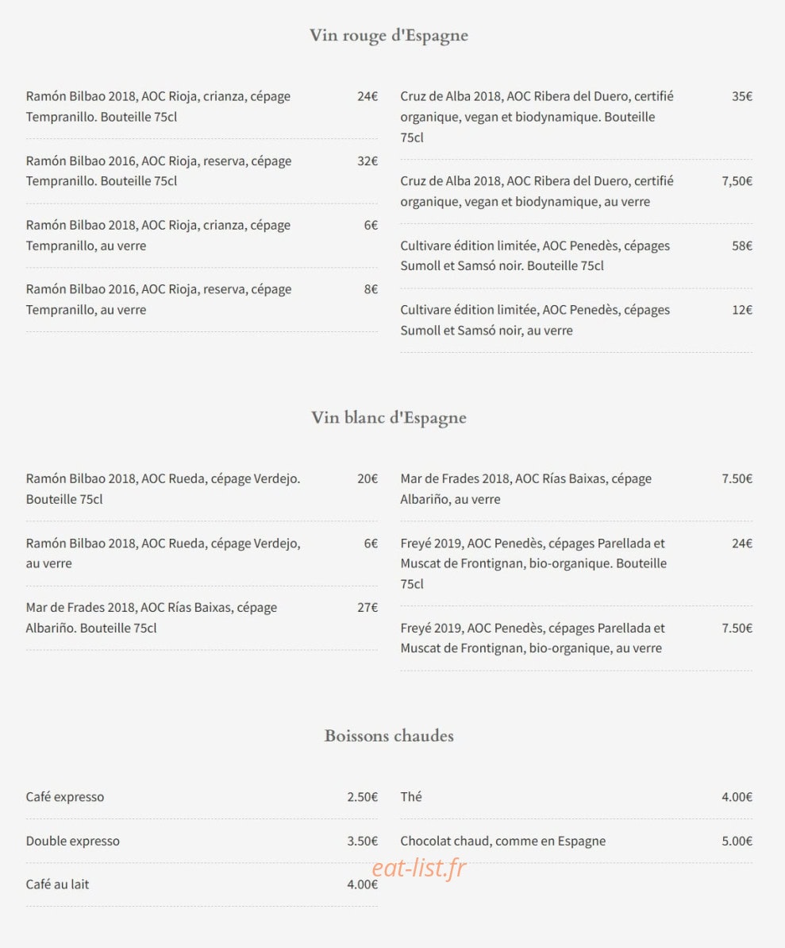Select Ramón Bilbao 2018 crianza bottle item
Screen dimensions: 785x948
pos(202,106)
